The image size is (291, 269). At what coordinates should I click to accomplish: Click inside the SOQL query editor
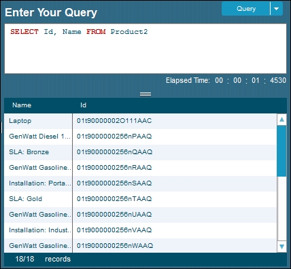click(145, 48)
